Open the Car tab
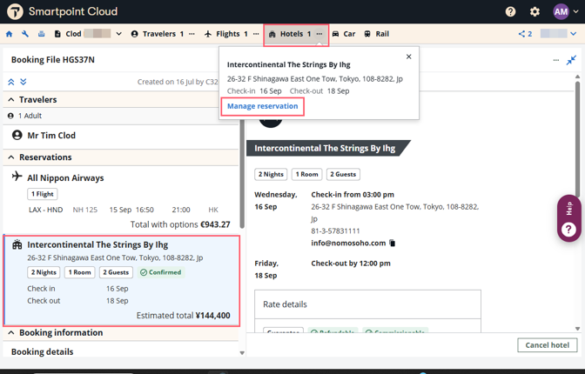 pos(344,34)
